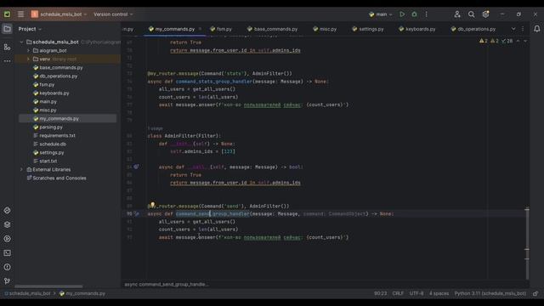The image size is (544, 306).
Task: Open the Python Console tool window
Action: [7, 210]
